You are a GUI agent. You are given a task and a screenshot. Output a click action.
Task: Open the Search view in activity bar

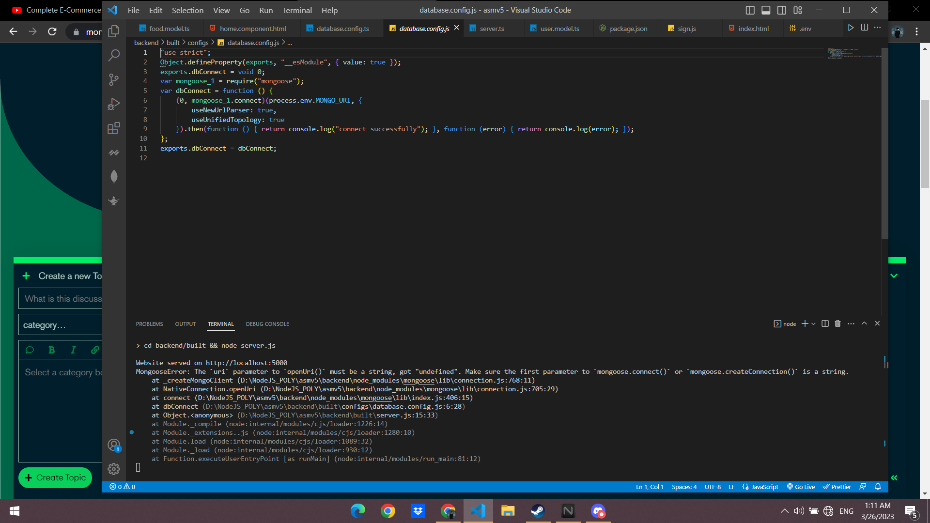click(x=114, y=55)
